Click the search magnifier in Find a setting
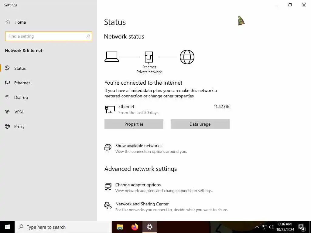 (88, 36)
